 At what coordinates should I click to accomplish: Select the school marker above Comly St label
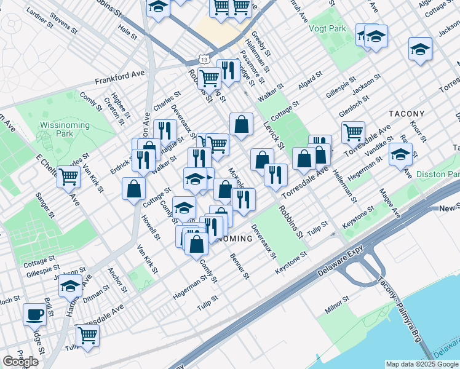pos(184,208)
